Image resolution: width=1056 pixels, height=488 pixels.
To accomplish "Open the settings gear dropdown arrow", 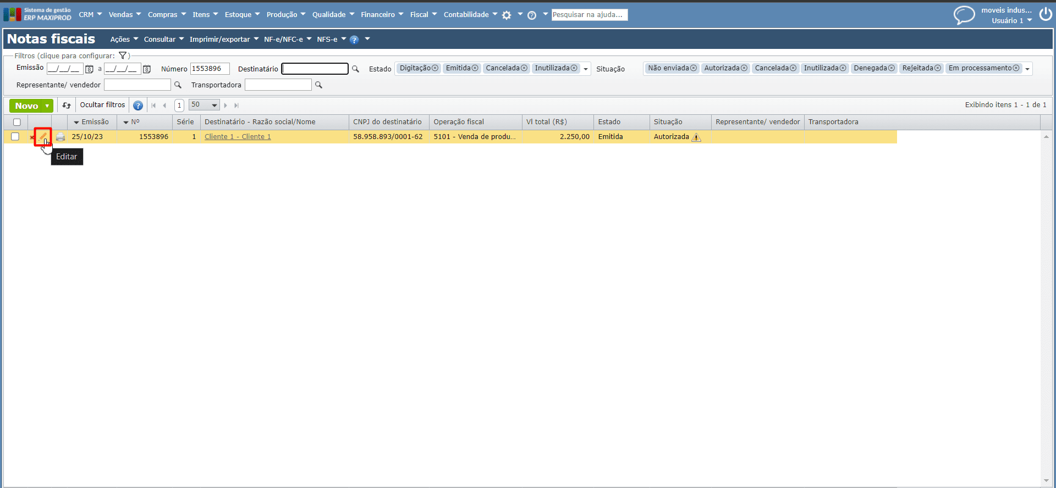I will tap(520, 14).
